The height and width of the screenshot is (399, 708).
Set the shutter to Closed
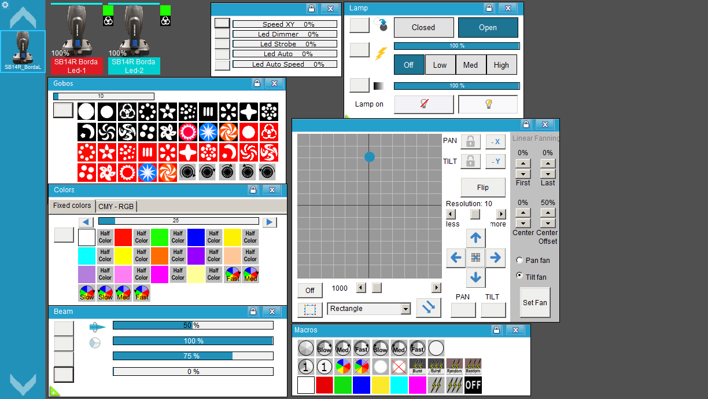tap(423, 27)
